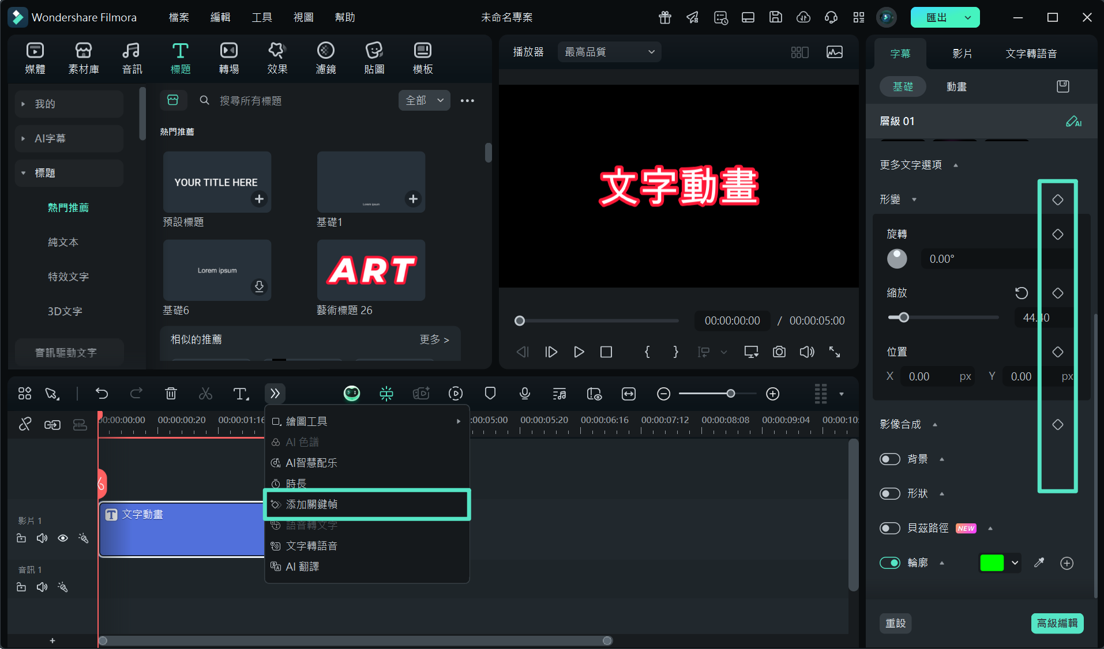1104x649 pixels.
Task: Click the marker shield icon in timeline toolbar
Action: 490,394
